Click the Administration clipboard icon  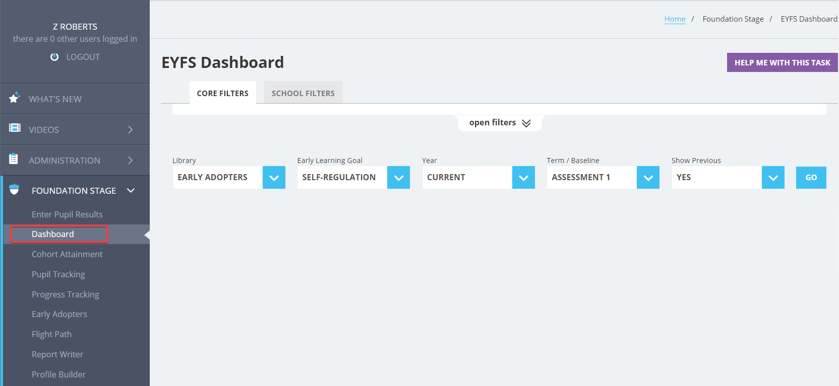pos(14,159)
